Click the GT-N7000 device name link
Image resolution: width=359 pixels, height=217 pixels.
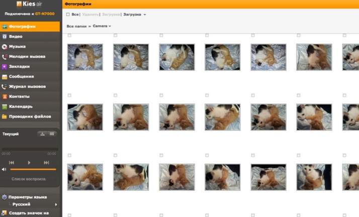point(45,14)
